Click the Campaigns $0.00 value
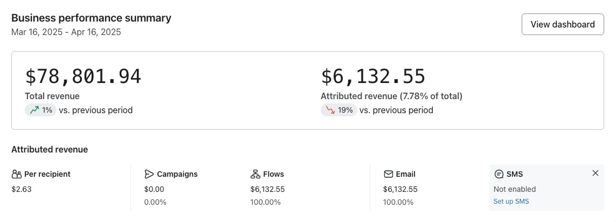 coord(154,189)
